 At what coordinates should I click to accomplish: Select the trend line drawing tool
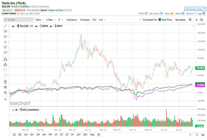point(5,26)
